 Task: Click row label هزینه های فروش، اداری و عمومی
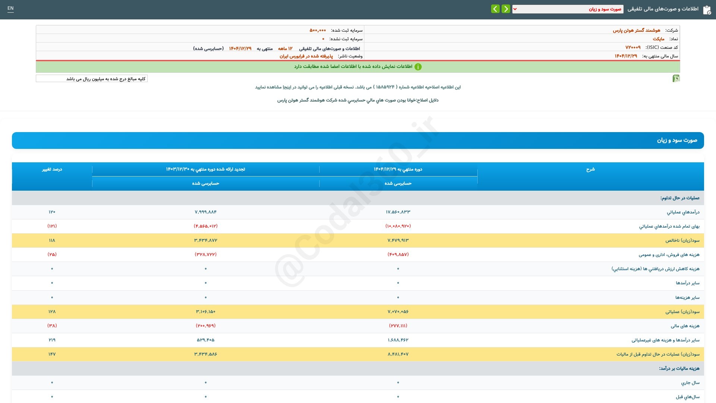(669, 255)
